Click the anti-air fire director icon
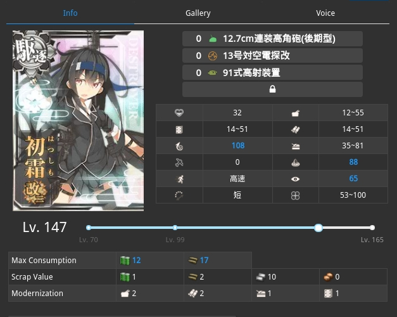 pyautogui.click(x=212, y=73)
